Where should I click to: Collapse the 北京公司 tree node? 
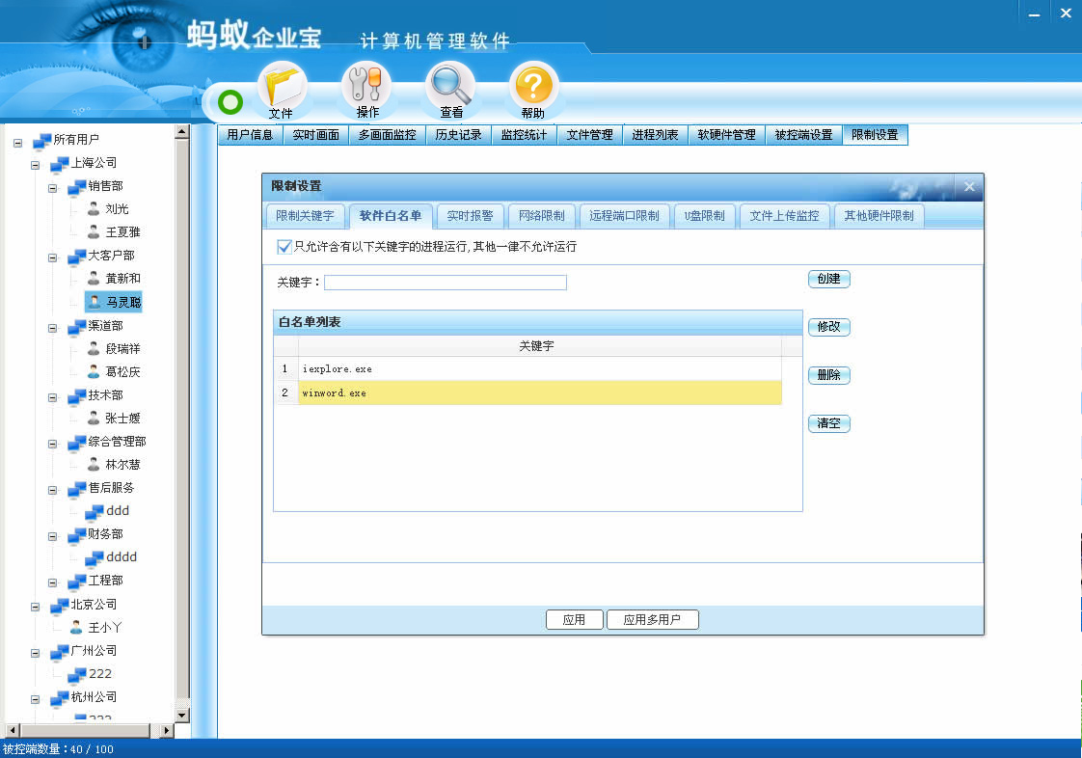tap(36, 605)
